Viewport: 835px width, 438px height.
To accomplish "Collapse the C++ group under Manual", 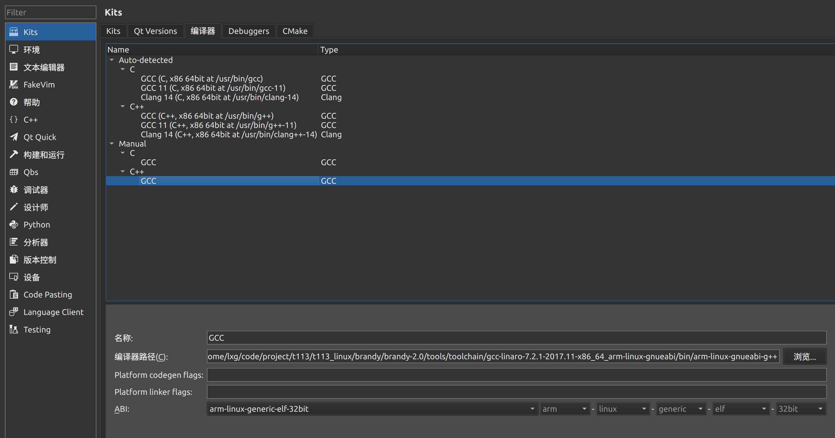I will tap(123, 172).
